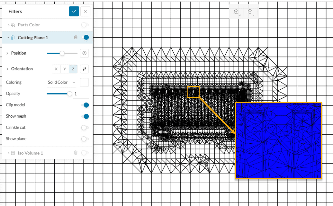Open the Solid Color coloring dropdown
Viewport: 333px width, 206px height.
(x=61, y=82)
